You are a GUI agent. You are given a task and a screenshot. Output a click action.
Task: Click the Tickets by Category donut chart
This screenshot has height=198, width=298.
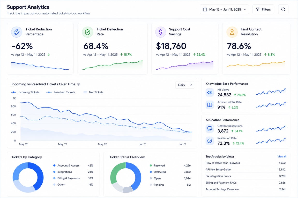click(28, 178)
